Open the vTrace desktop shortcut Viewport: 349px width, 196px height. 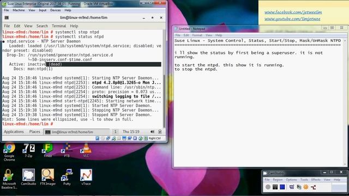click(x=86, y=177)
